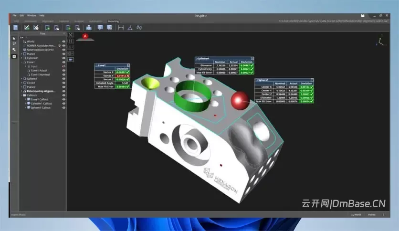Expand the Plane2 tree node
The height and width of the screenshot is (231, 399).
21,87
